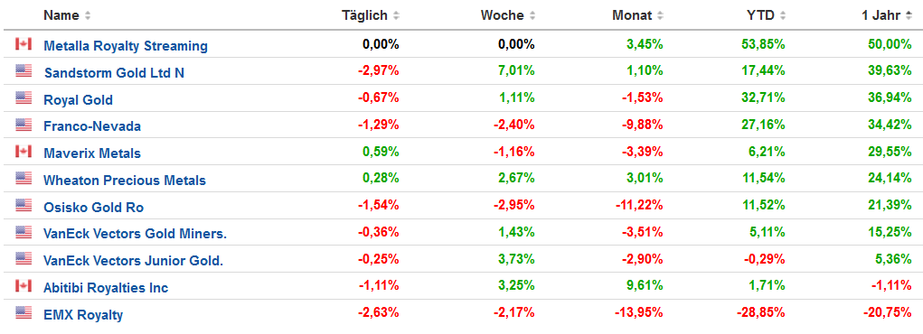Sort table by Name column arrows
Image resolution: width=923 pixels, height=334 pixels.
pyautogui.click(x=88, y=16)
